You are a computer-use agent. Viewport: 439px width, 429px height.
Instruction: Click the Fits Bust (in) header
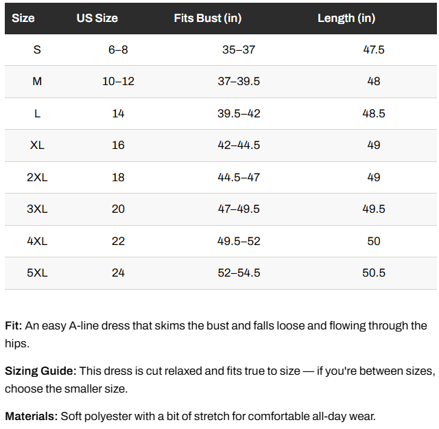pos(208,19)
